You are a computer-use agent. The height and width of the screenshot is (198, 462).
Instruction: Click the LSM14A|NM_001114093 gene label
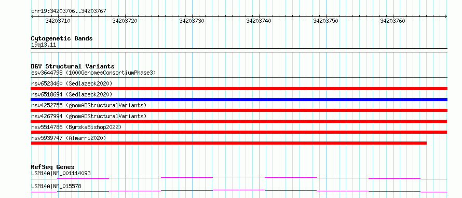pos(61,173)
